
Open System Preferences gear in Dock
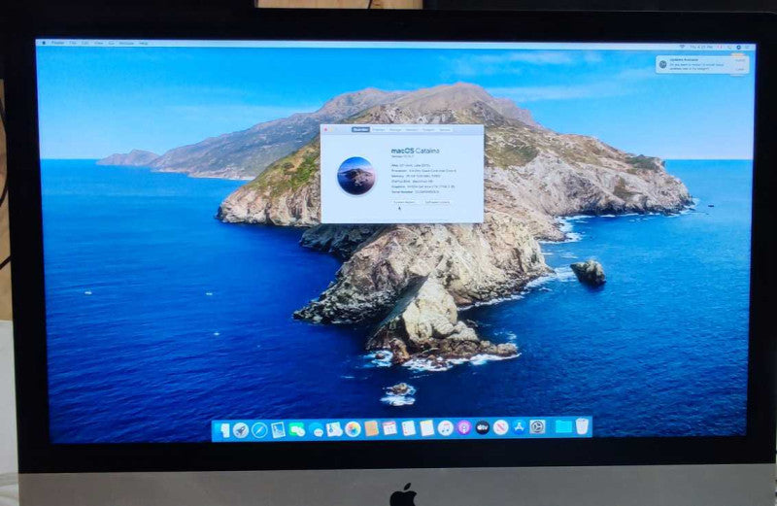click(537, 426)
